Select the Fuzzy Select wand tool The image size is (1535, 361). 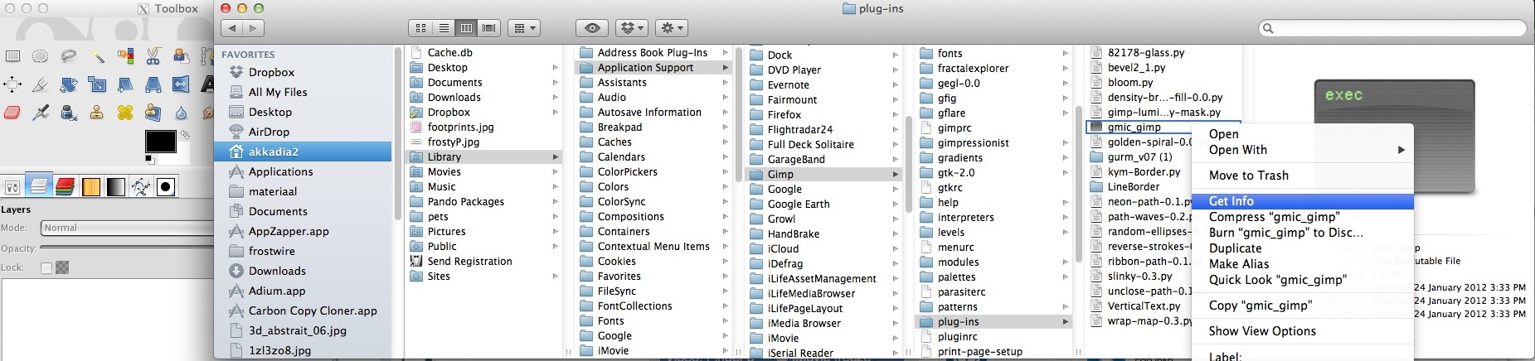click(97, 56)
